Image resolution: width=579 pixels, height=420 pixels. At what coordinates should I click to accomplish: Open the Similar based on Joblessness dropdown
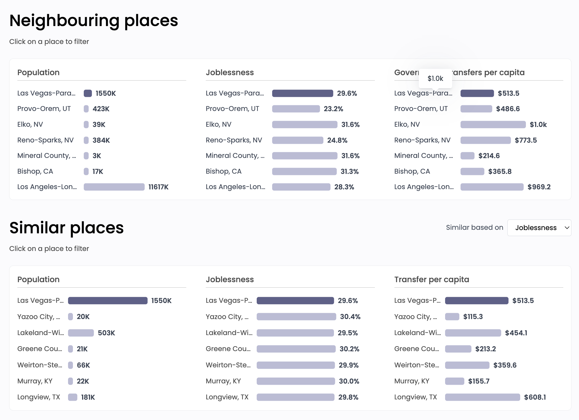click(x=535, y=228)
